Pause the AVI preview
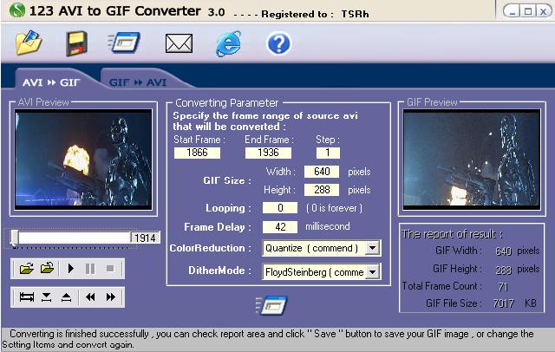Image resolution: width=555 pixels, height=352 pixels. pos(90,269)
